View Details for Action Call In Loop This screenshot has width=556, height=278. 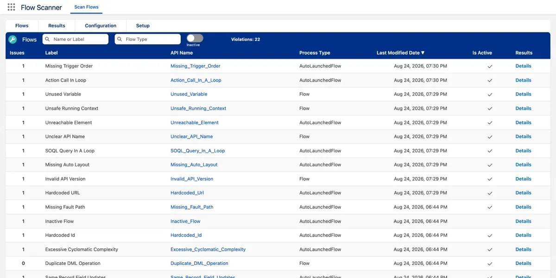(524, 80)
